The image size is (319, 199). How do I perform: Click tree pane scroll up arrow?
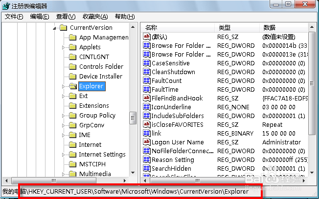(x=133, y=27)
